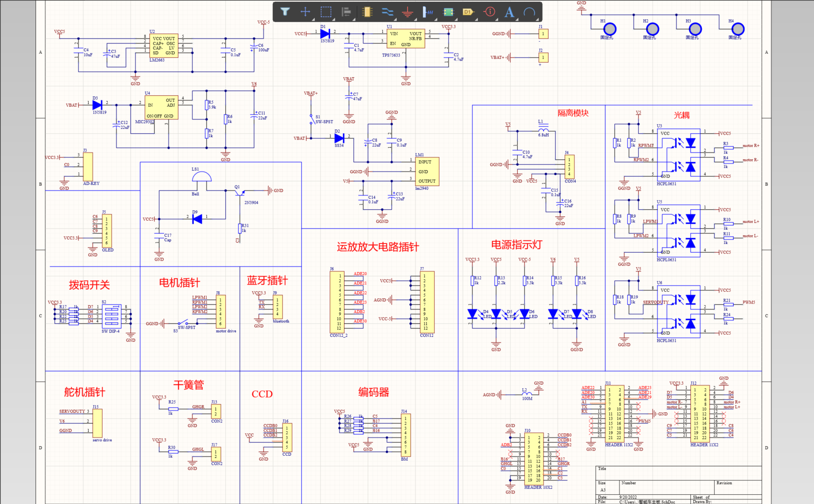Select the TPS73633 regulator U1
The width and height of the screenshot is (814, 504).
coord(405,39)
